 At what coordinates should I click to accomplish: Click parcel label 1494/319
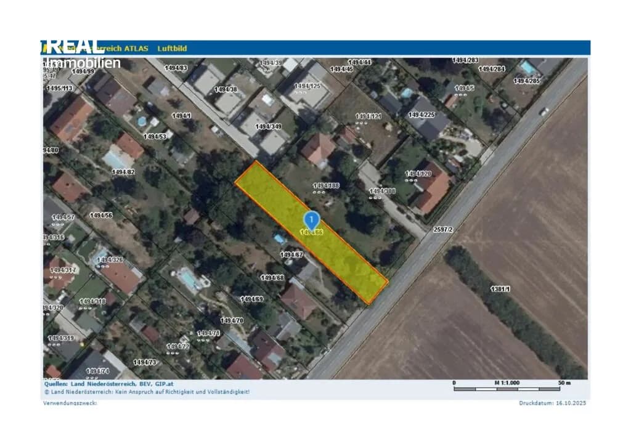(x=61, y=338)
